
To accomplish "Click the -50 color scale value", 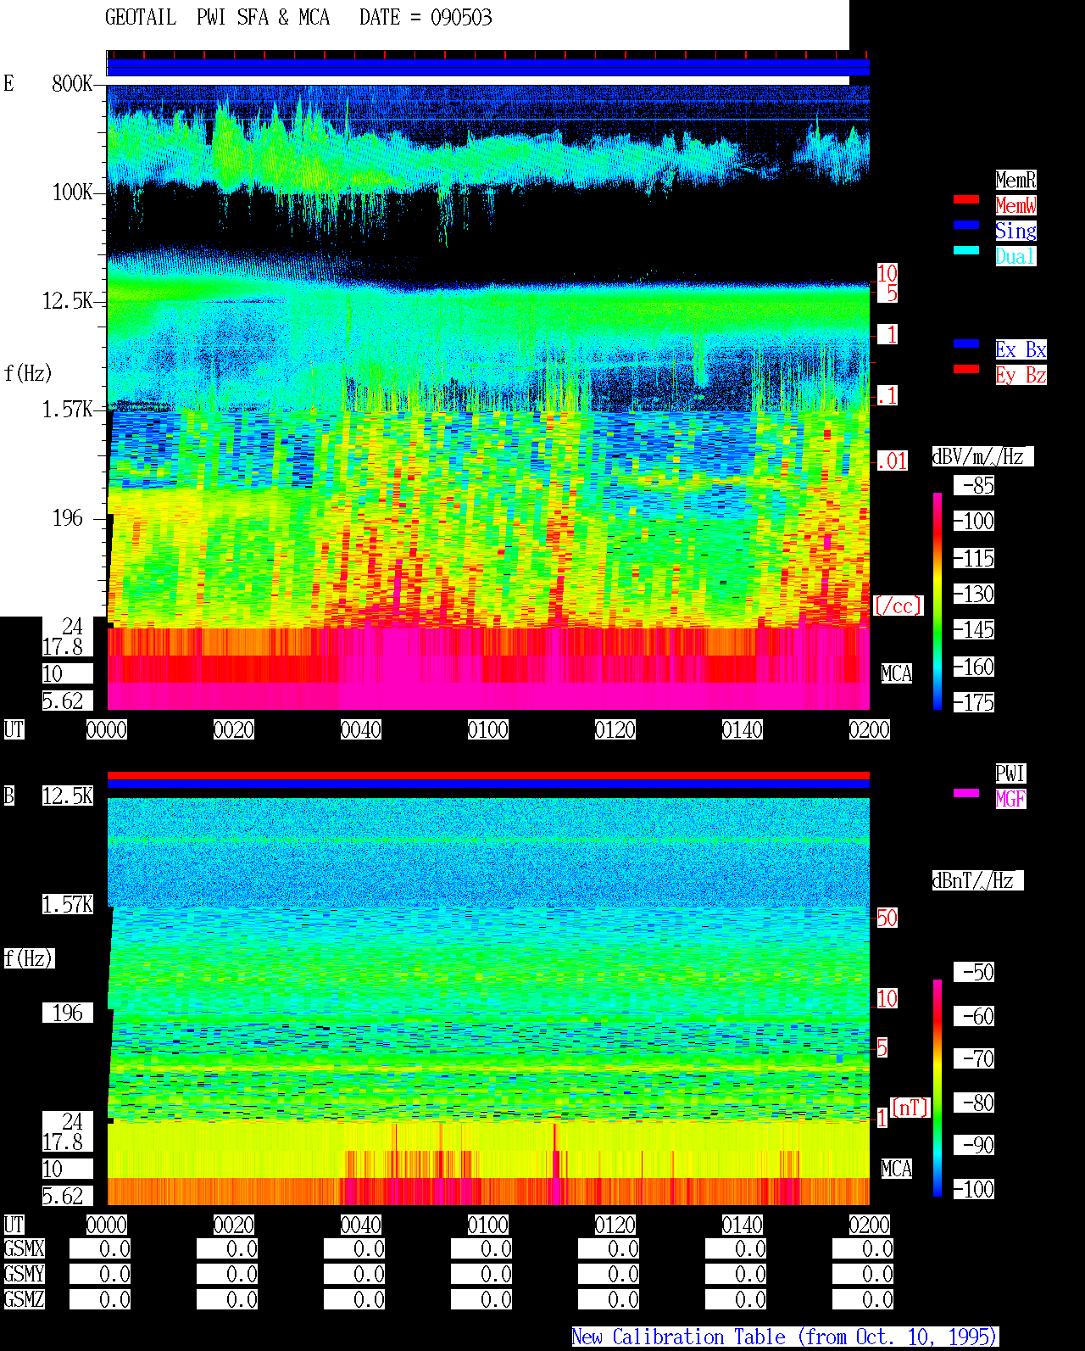I will point(974,972).
